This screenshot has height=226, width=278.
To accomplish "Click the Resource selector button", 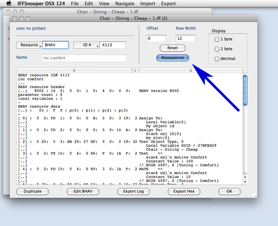I will [29, 45].
